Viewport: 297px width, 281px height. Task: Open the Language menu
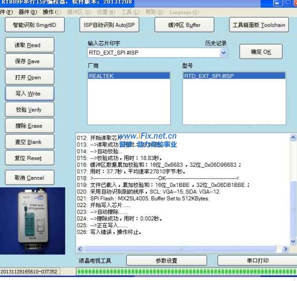(x=184, y=12)
